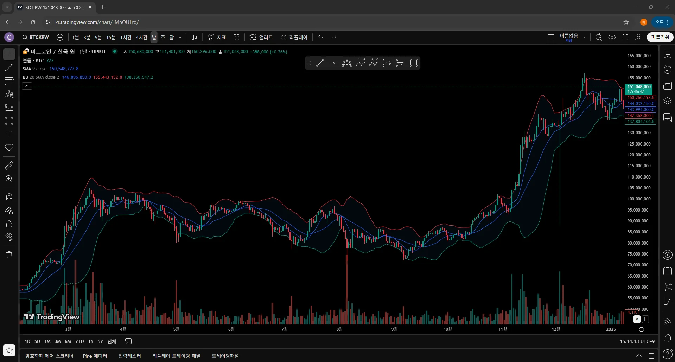Open the alerts clock panel in right sidebar

(x=667, y=70)
